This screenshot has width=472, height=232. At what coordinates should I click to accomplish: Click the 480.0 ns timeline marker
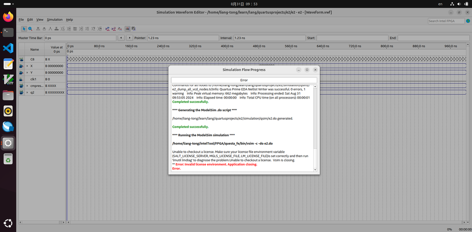[x=258, y=46]
